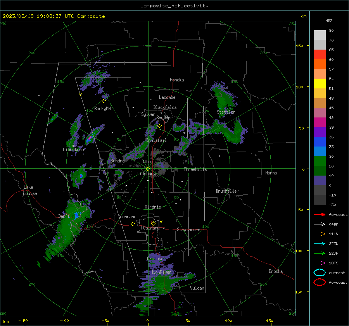
Task: Click the Blackfalds label
Action: pyautogui.click(x=165, y=107)
